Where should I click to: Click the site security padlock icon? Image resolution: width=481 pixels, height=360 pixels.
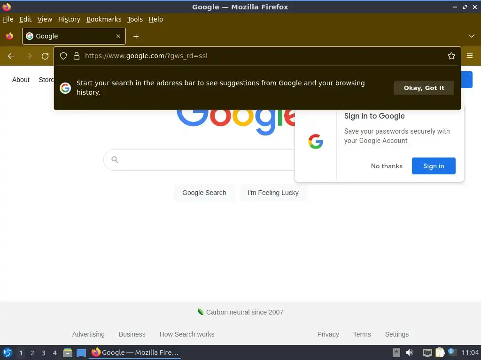click(77, 56)
